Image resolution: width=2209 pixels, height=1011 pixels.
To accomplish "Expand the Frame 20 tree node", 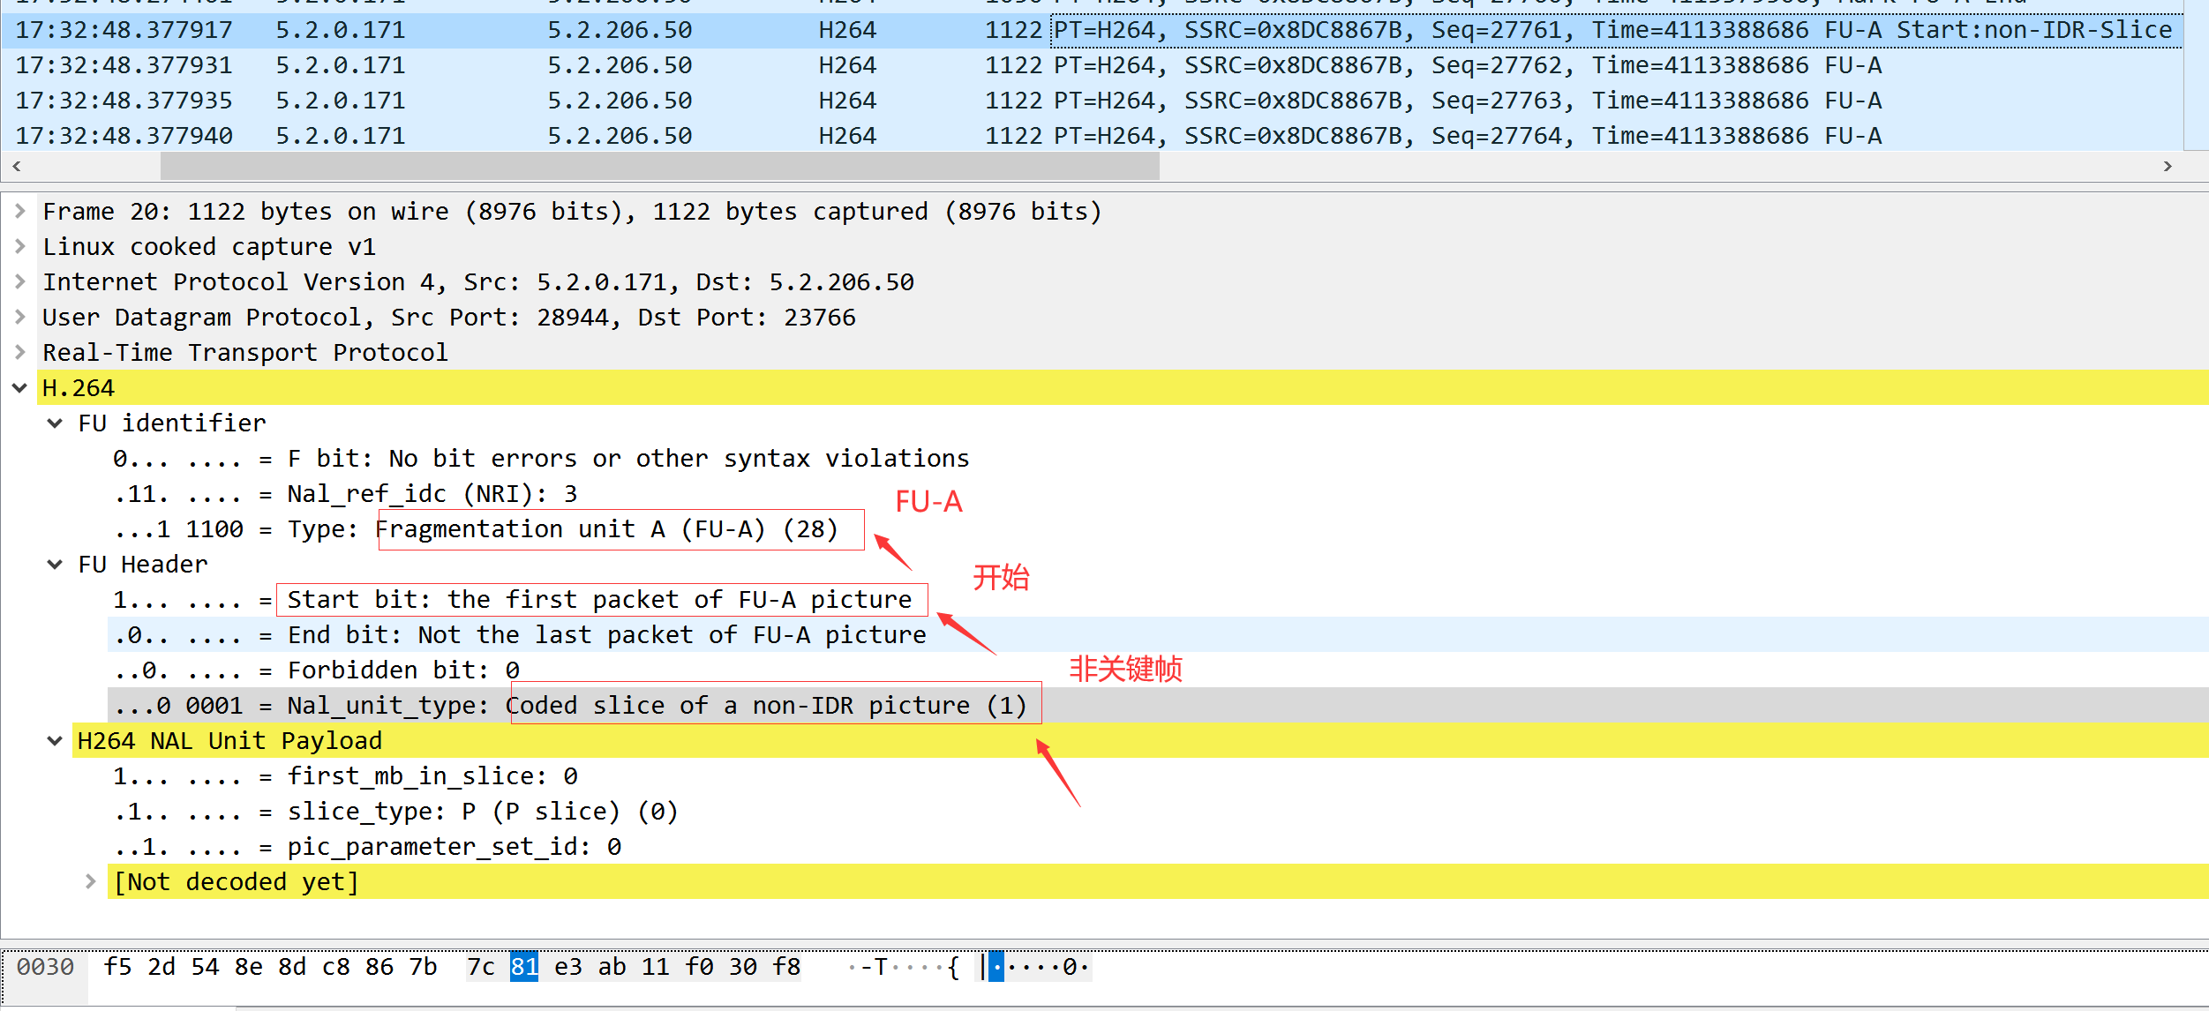I will 19,211.
